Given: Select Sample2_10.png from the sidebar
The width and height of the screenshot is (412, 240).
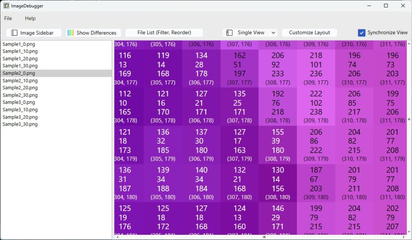Looking at the screenshot, I should 20,80.
